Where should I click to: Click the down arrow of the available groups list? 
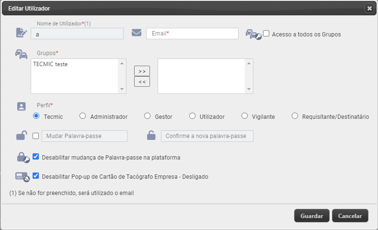coord(122,89)
